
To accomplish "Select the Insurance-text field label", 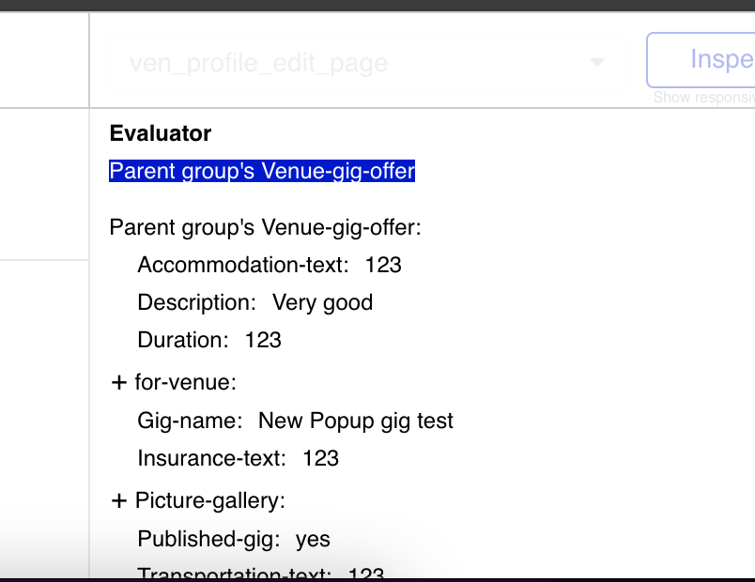I will pos(212,458).
